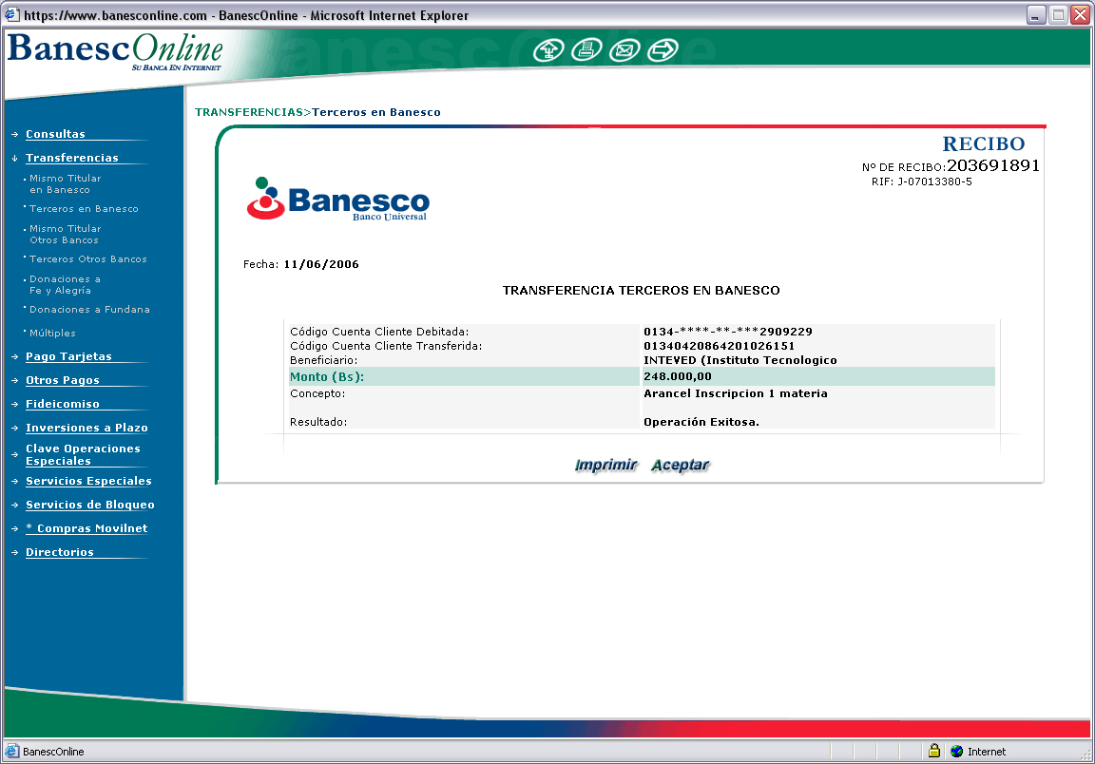Click Imprimir to print the receipt

point(606,465)
